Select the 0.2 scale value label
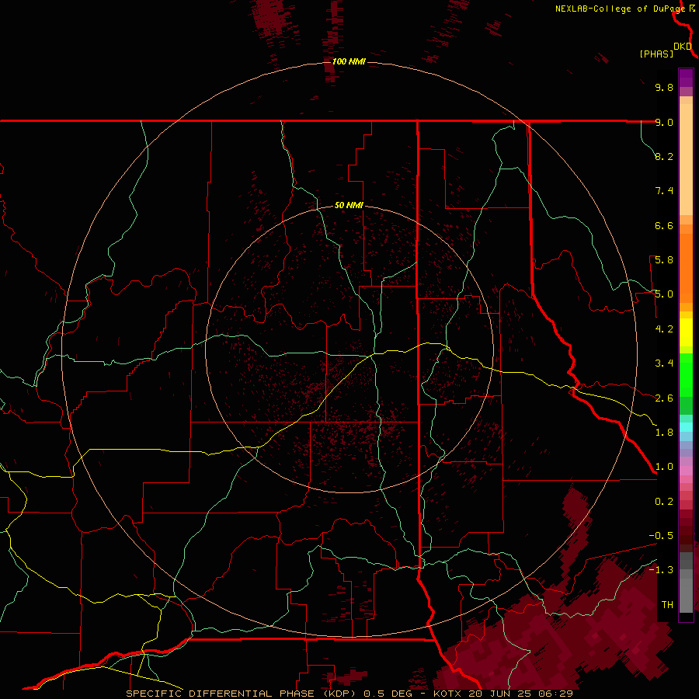 tap(664, 502)
